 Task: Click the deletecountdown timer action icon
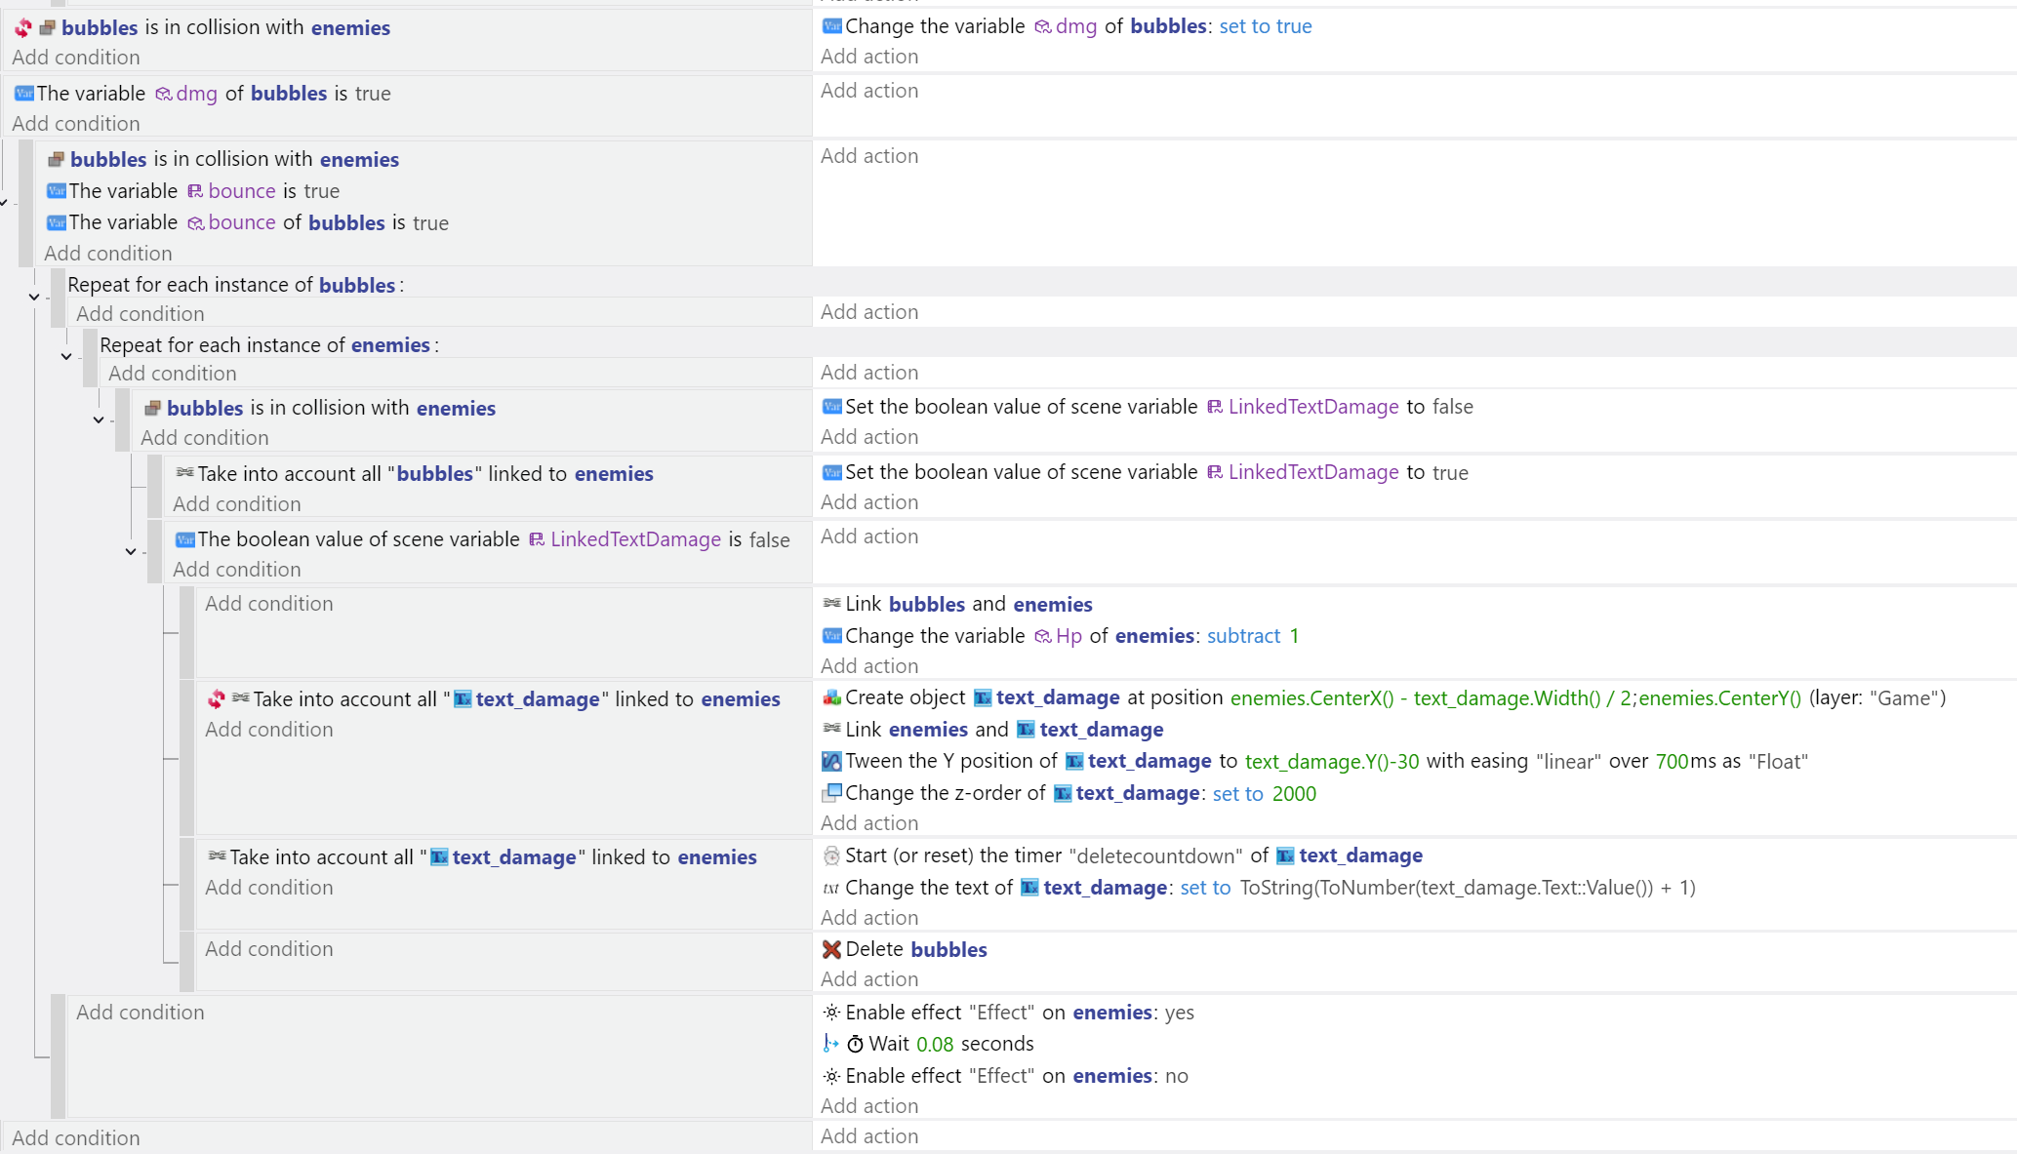click(831, 856)
